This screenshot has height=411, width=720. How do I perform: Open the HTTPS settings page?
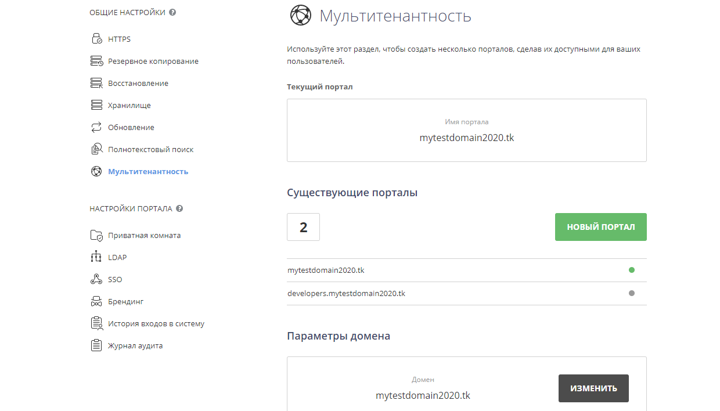click(x=119, y=39)
